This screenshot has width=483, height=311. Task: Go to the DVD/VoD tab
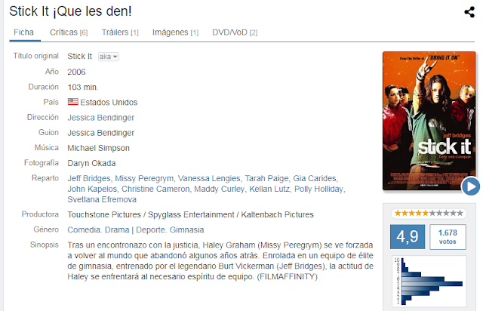pos(235,32)
